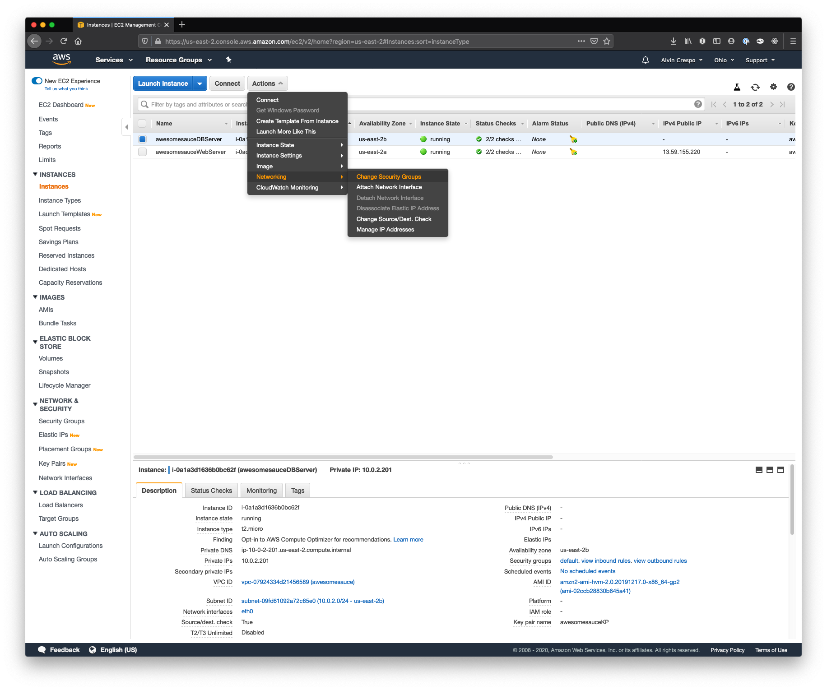The height and width of the screenshot is (690, 827).
Task: Check the awesomesauceWebServer row checkbox
Action: coord(142,152)
